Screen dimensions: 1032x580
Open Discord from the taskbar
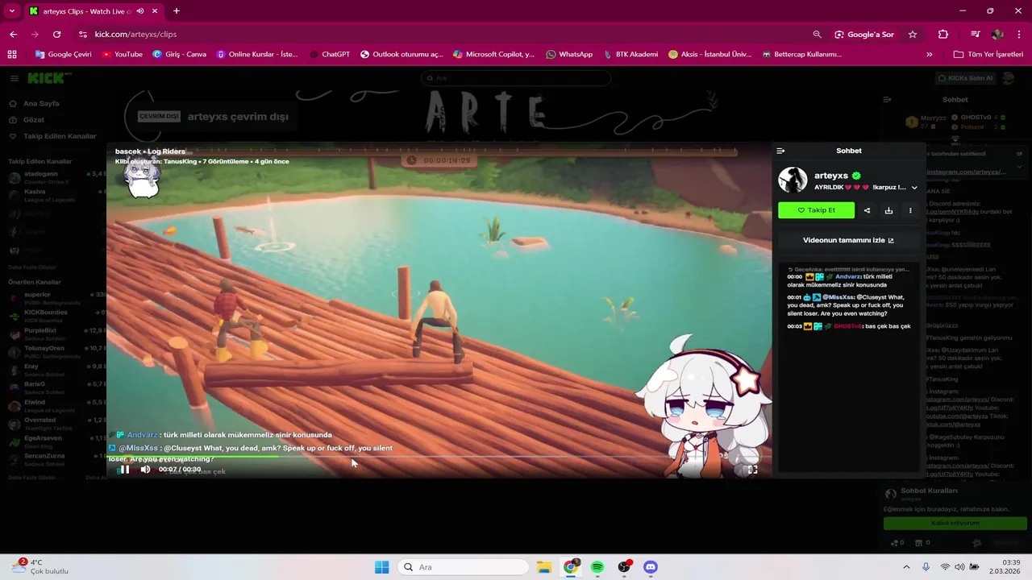[x=651, y=567]
